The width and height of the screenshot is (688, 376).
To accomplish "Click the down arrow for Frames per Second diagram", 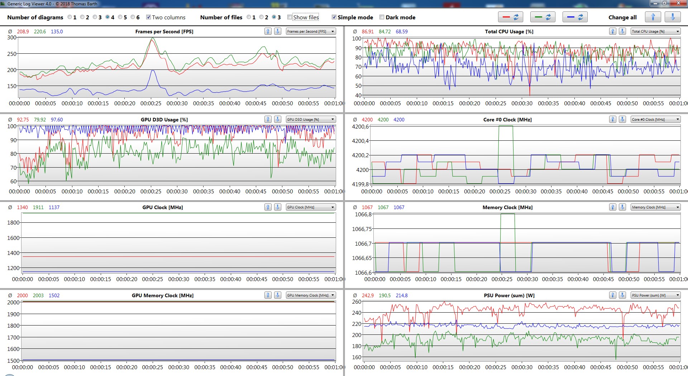I will pyautogui.click(x=278, y=31).
